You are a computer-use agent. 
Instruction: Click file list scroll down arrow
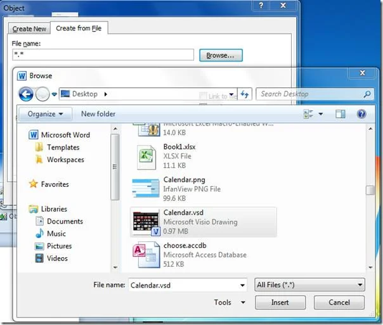(x=370, y=267)
